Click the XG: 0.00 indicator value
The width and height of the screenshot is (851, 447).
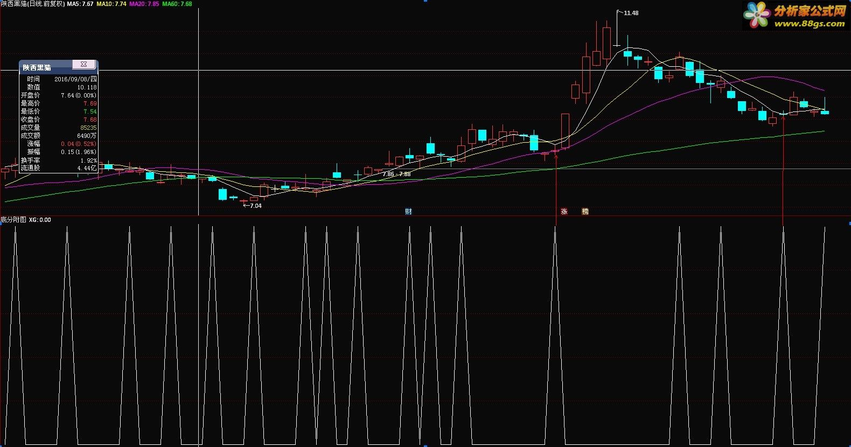click(40, 220)
